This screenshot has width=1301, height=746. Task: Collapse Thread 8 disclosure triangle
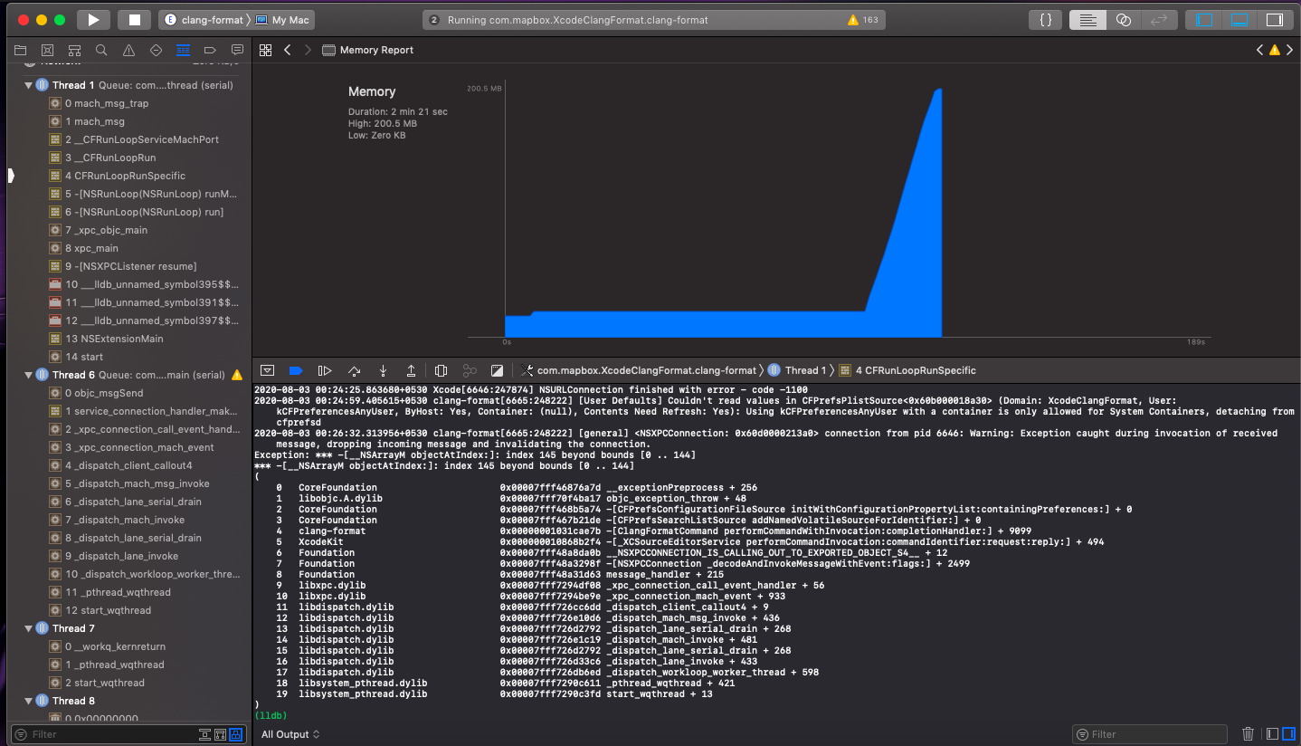pos(29,701)
